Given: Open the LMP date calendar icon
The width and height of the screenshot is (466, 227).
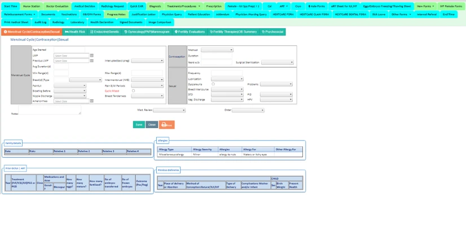Looking at the screenshot, I should pyautogui.click(x=92, y=55).
